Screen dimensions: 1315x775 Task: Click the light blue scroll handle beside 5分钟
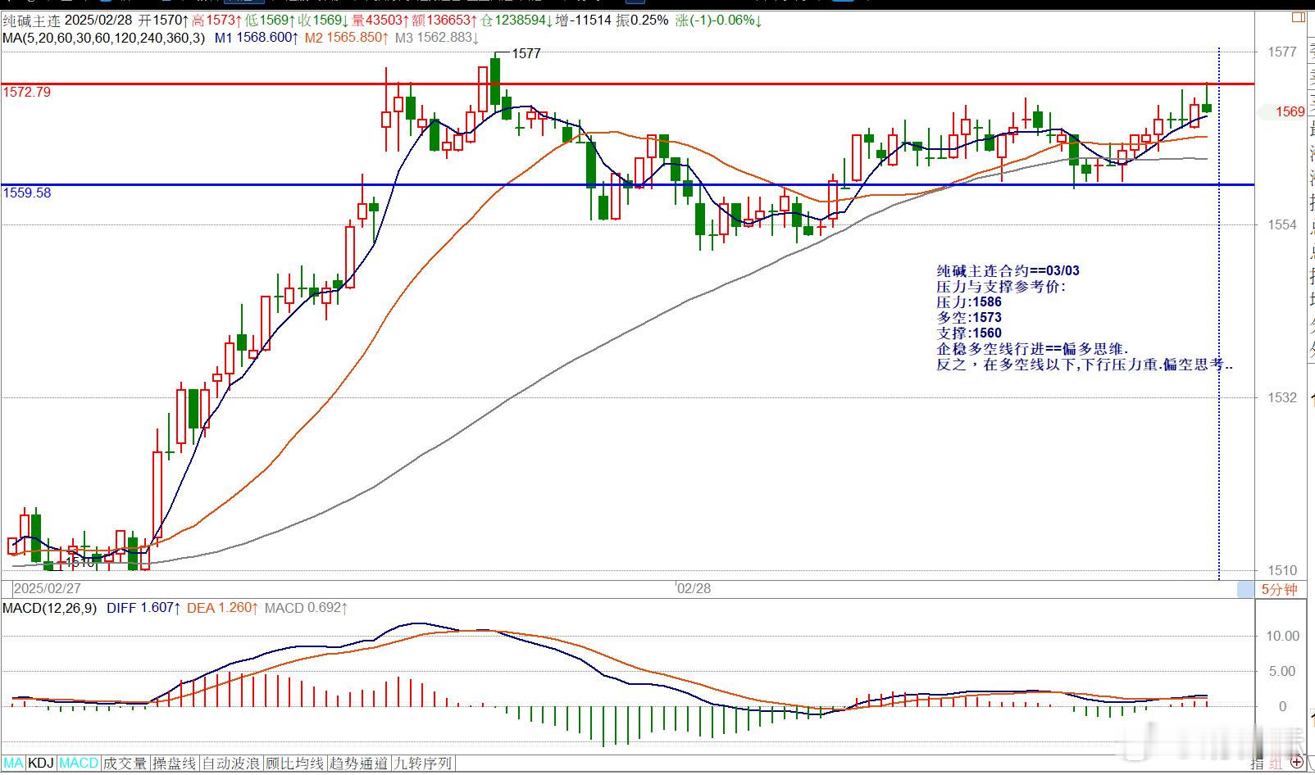tap(1245, 589)
